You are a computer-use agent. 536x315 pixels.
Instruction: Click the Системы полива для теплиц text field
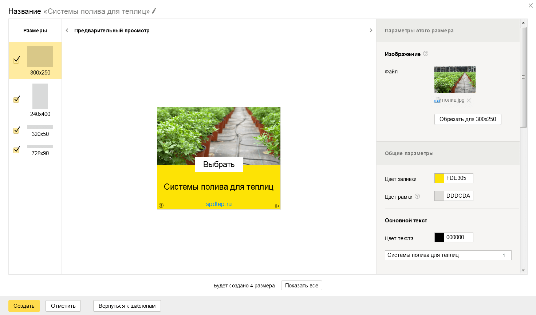click(448, 255)
